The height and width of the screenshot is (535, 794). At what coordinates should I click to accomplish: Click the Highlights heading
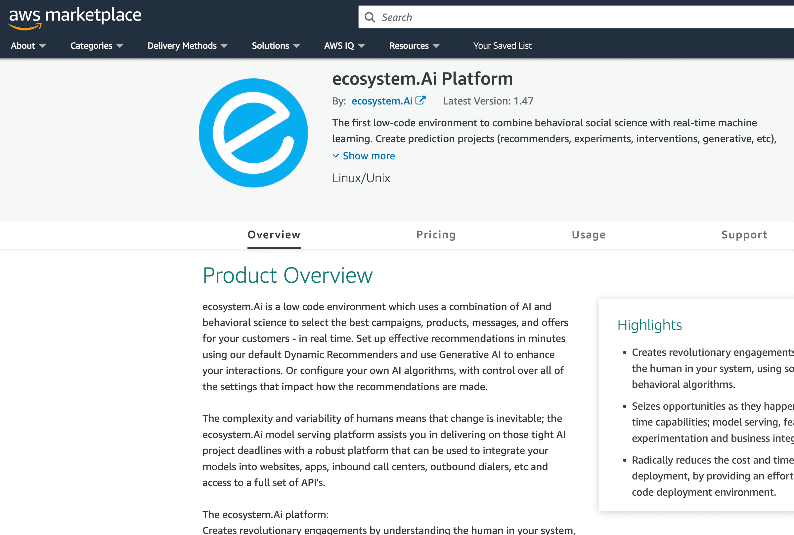[650, 325]
